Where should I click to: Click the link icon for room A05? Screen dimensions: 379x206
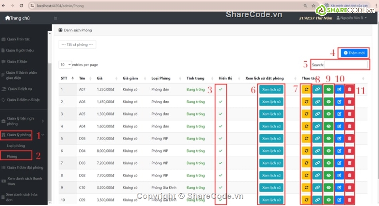click(317, 114)
